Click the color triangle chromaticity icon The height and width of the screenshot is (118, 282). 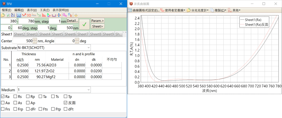pyautogui.click(x=49, y=15)
